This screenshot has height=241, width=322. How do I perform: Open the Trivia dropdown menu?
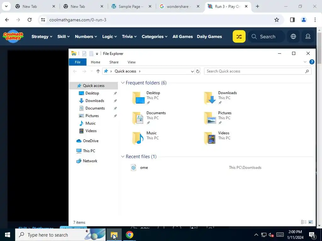point(129,36)
